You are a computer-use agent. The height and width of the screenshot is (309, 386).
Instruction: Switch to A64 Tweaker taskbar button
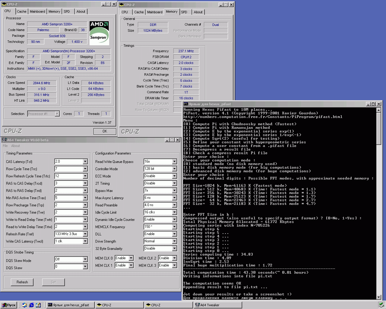tap(218, 305)
